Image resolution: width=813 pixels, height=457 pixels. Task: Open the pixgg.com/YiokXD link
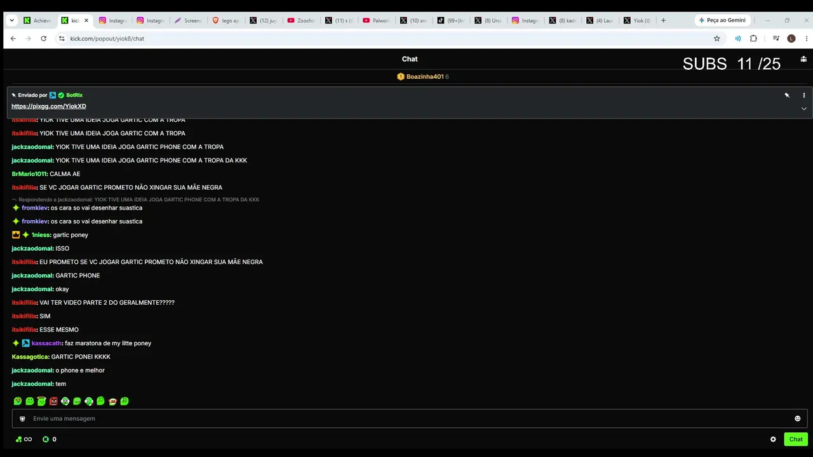(x=49, y=107)
